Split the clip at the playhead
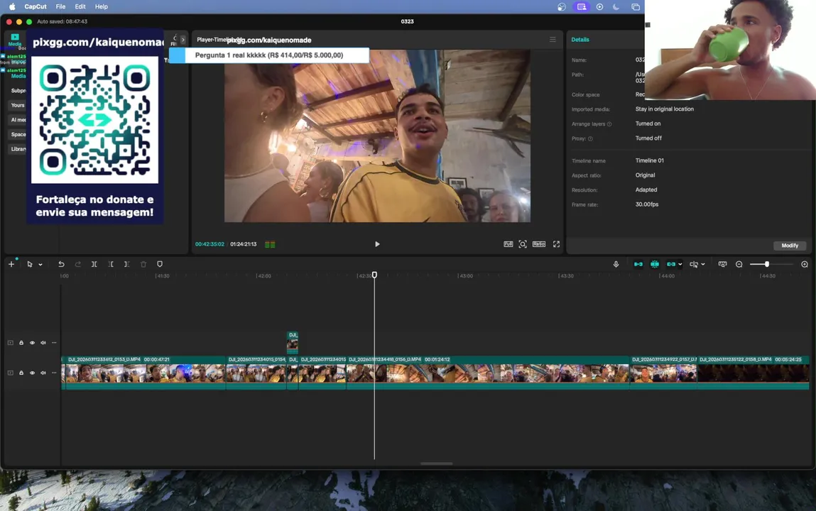Viewport: 816px width, 511px height. pos(94,264)
